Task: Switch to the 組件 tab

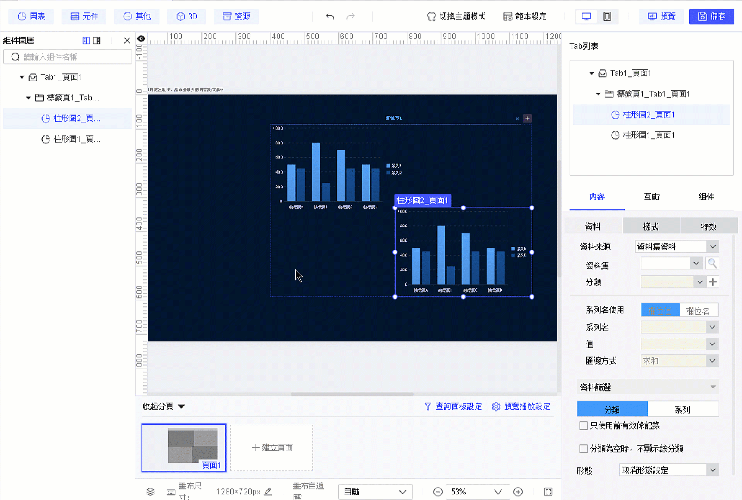Action: click(x=706, y=197)
